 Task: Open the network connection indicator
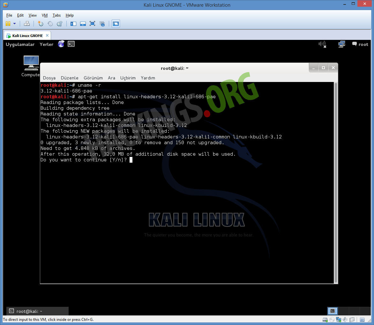342,44
